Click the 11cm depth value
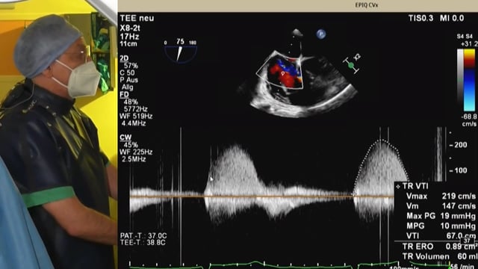Viewport: 478px width, 269px height. [x=128, y=44]
